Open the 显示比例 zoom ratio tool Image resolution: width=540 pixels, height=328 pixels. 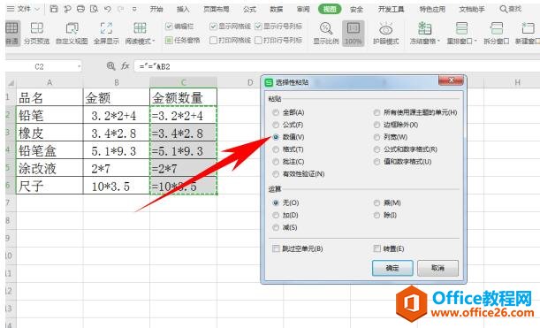[326, 34]
